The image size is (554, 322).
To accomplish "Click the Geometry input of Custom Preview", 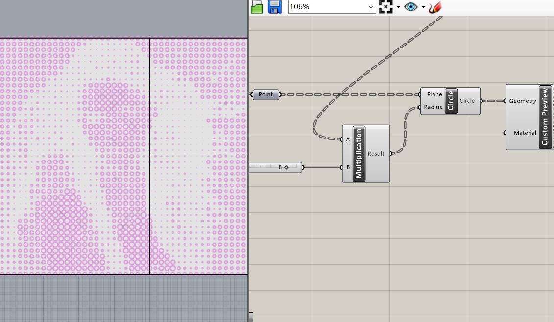I will pyautogui.click(x=523, y=101).
